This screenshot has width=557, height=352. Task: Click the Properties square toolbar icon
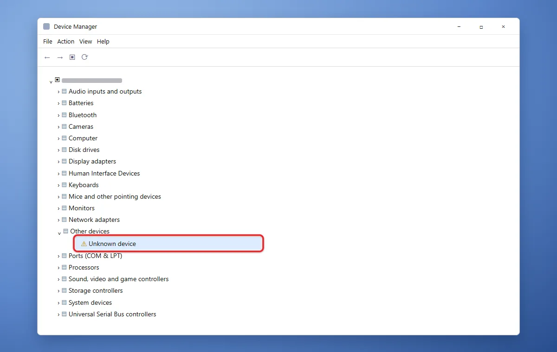[72, 57]
